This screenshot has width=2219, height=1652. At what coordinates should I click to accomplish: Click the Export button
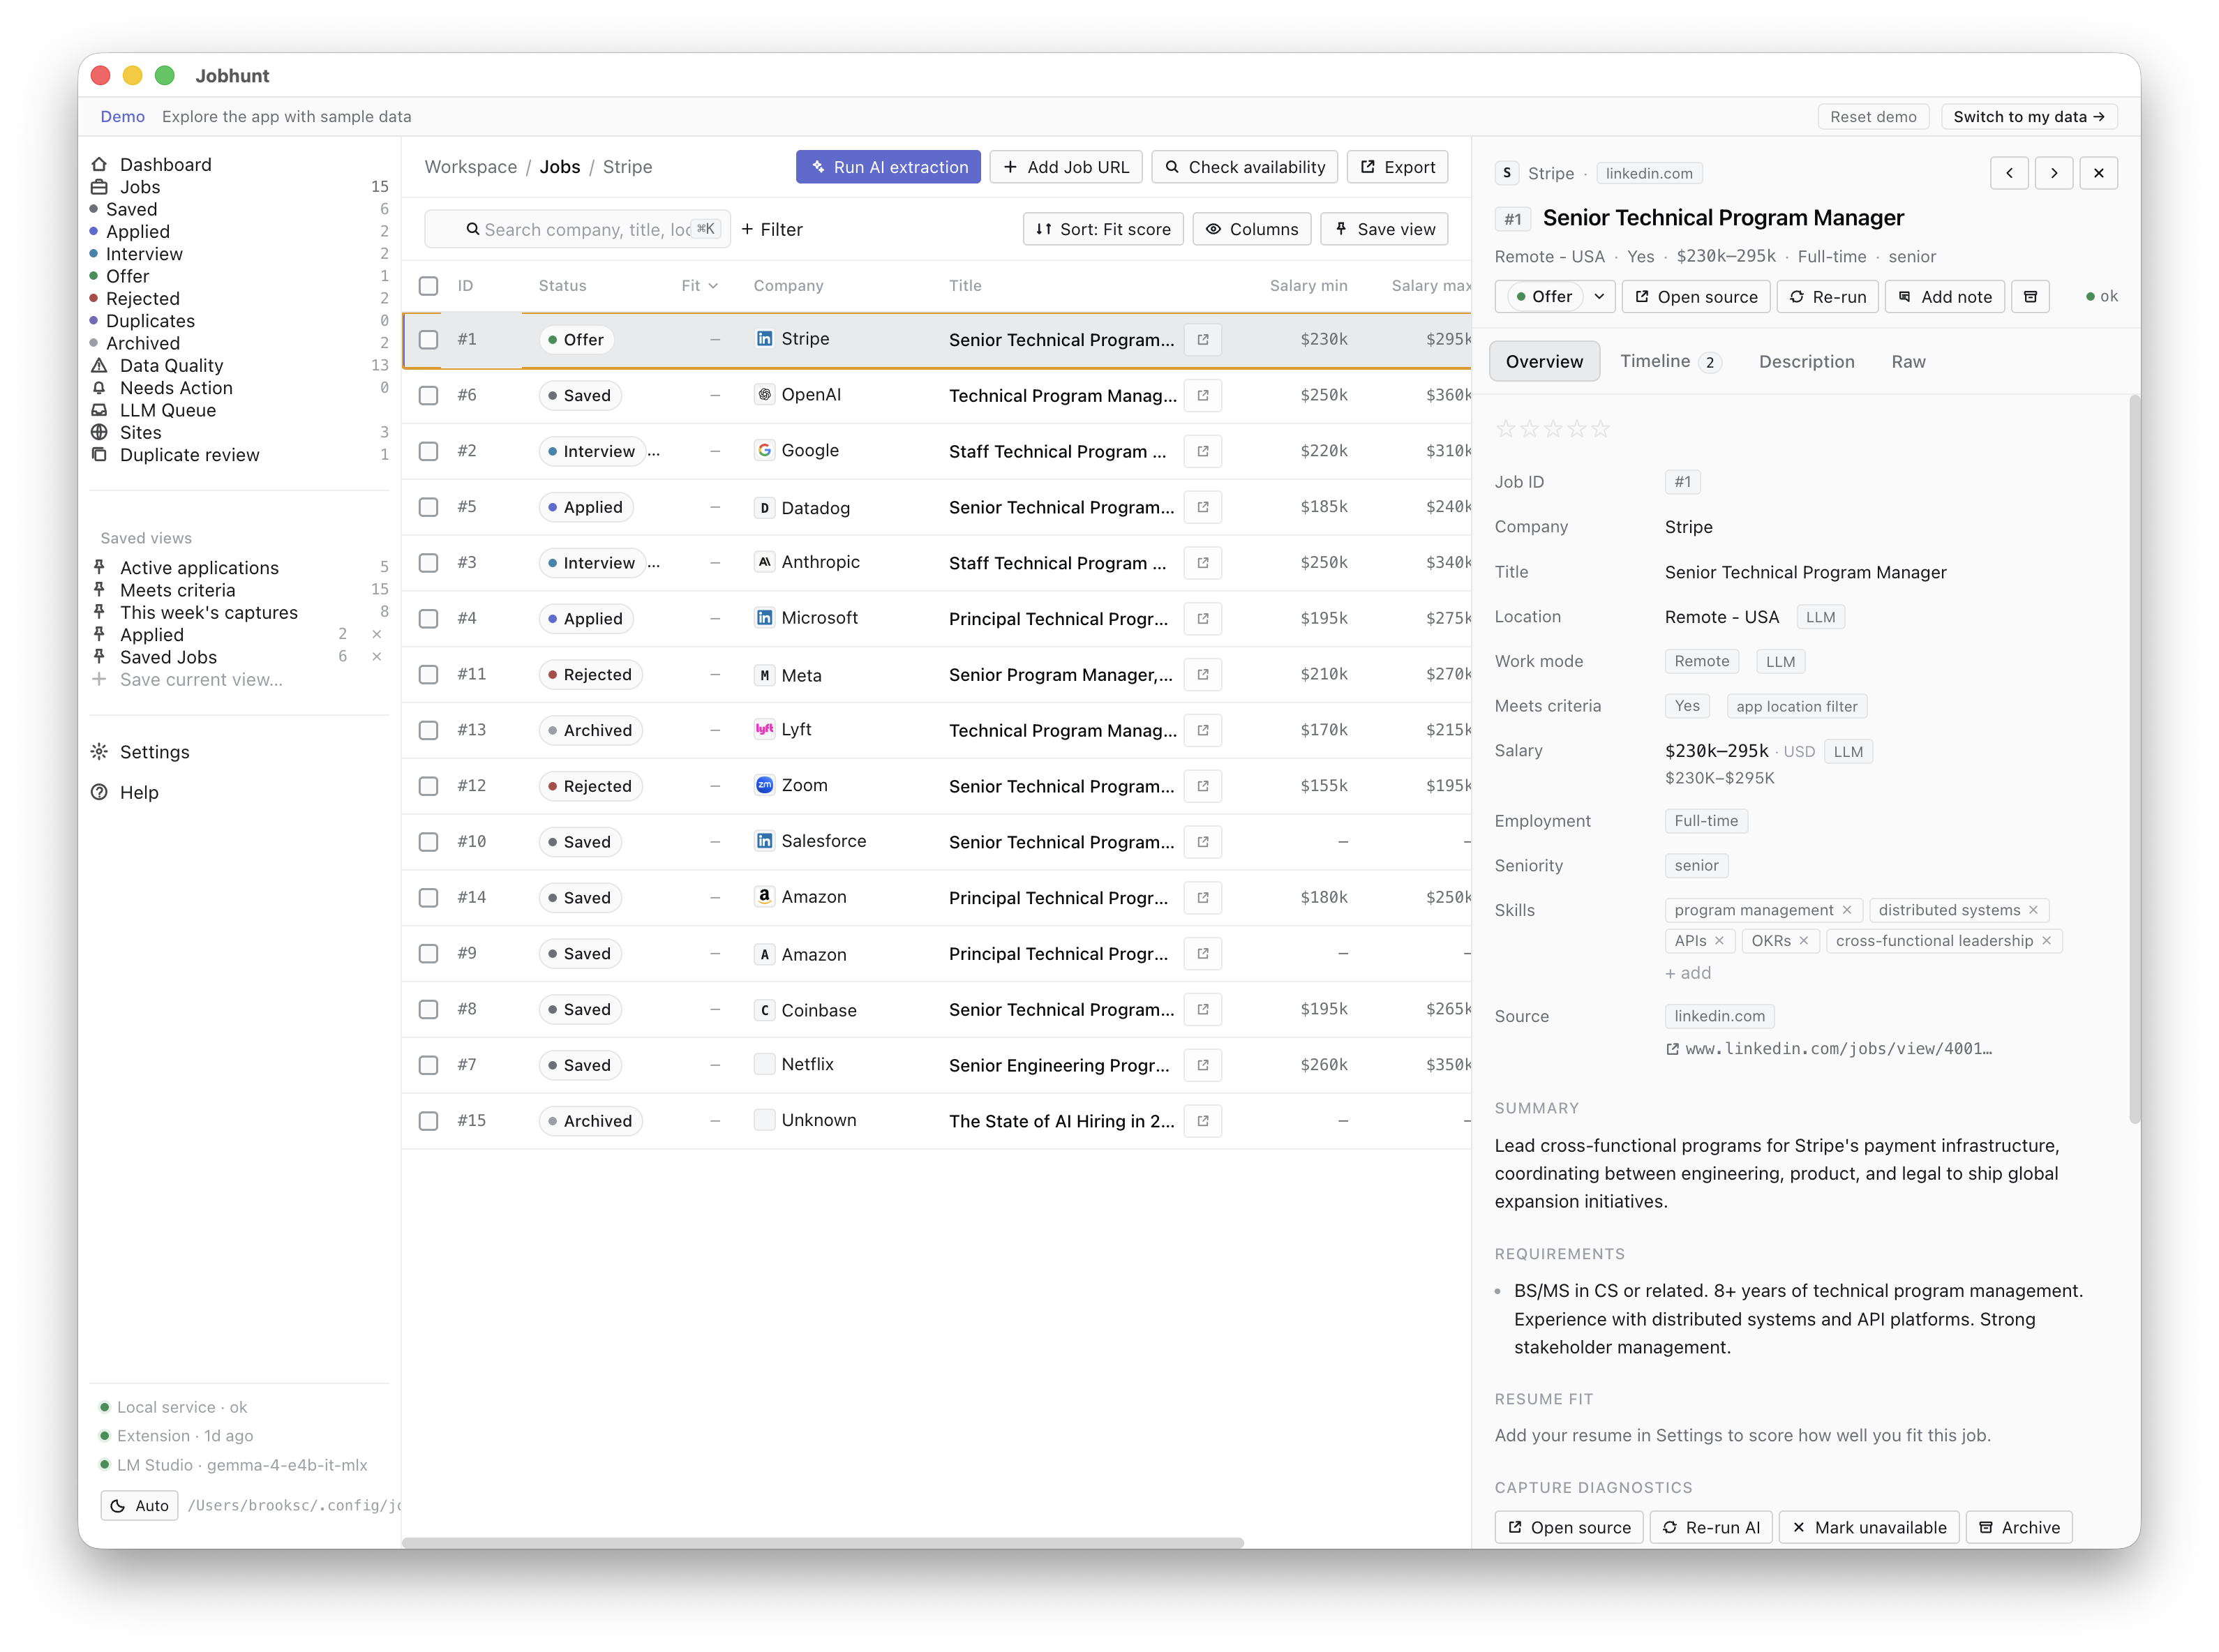coord(1397,167)
